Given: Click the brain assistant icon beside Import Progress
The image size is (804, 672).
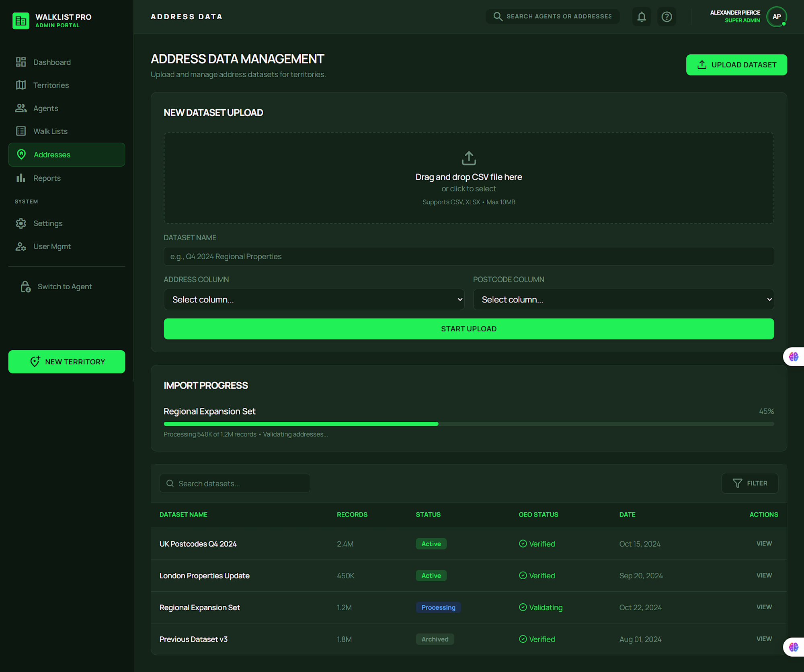Looking at the screenshot, I should [793, 357].
